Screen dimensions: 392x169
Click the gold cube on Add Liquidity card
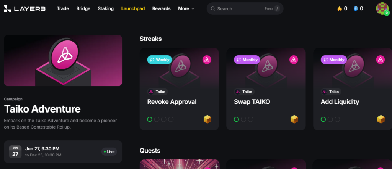point(381,119)
